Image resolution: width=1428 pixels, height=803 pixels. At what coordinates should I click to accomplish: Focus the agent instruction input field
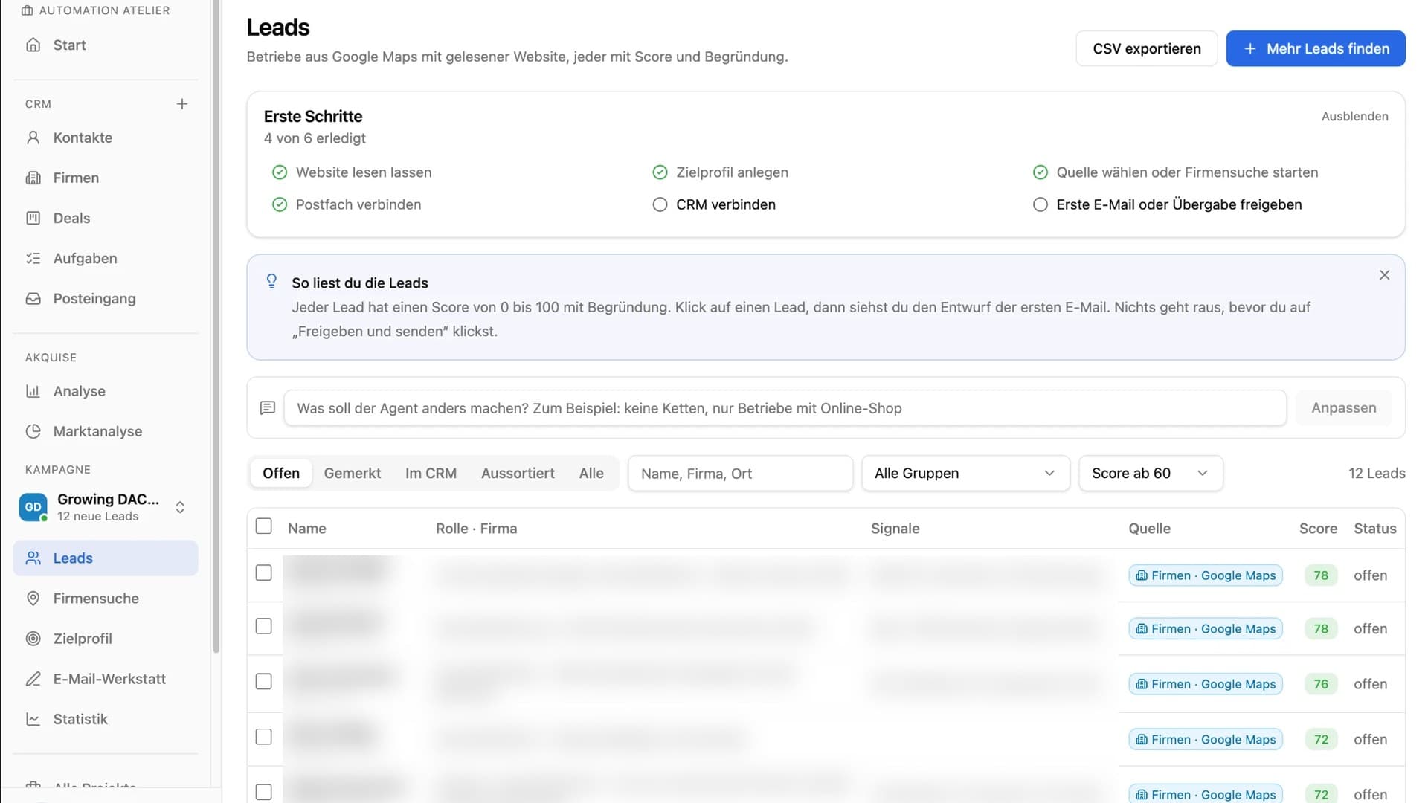(785, 407)
